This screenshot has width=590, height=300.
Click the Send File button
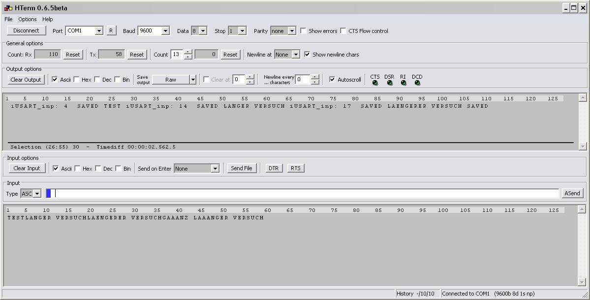(242, 168)
